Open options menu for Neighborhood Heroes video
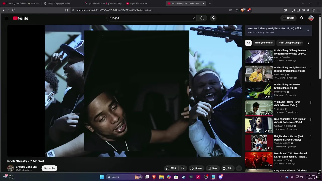The image size is (322, 181). pos(311,137)
